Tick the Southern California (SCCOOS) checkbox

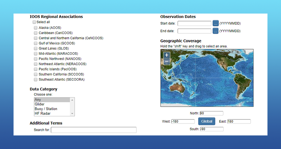36,74
